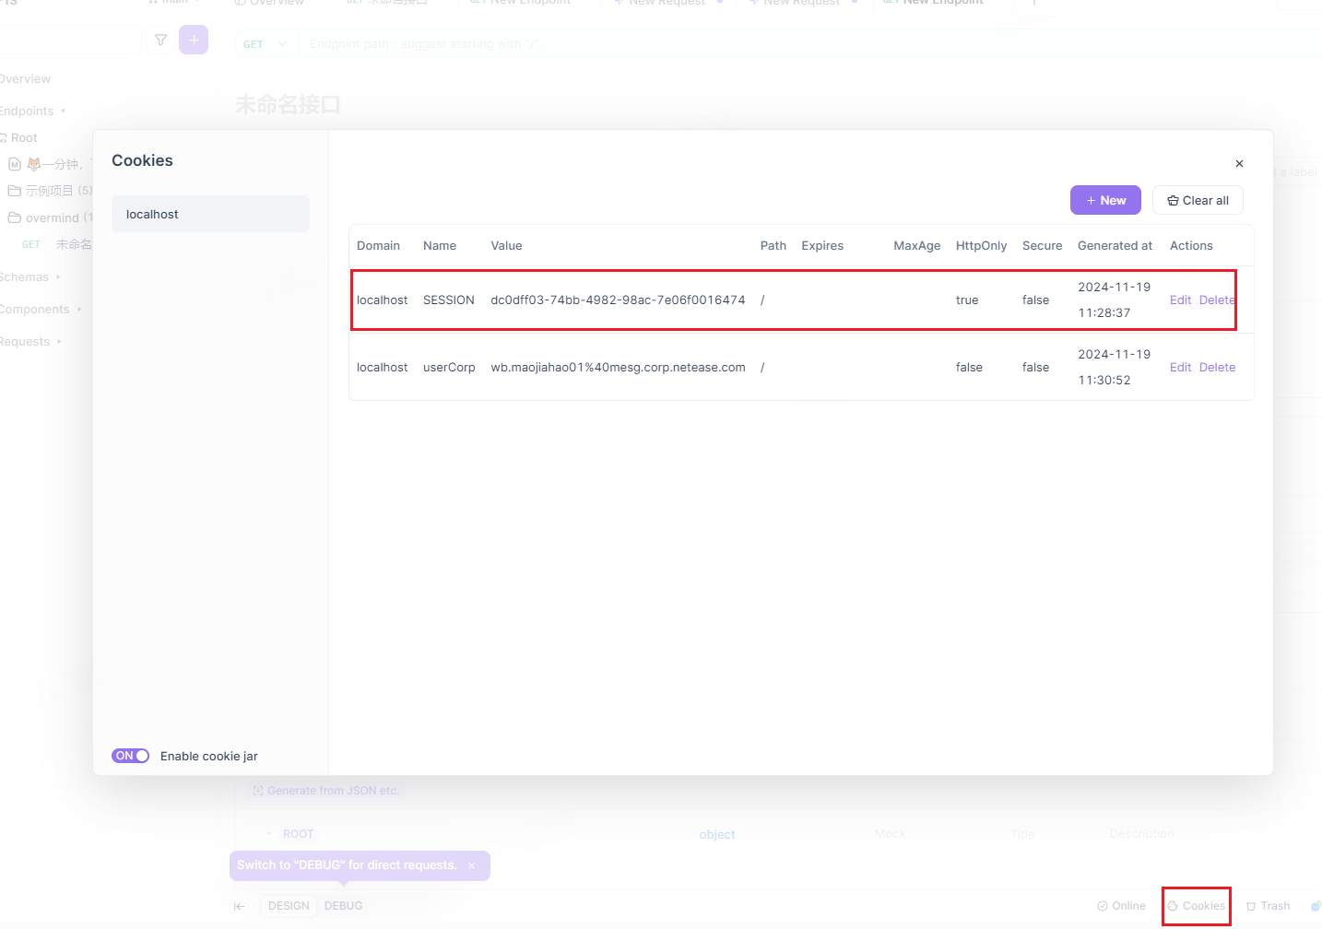Click the Online status indicator
This screenshot has height=929, width=1322.
pyautogui.click(x=1121, y=906)
